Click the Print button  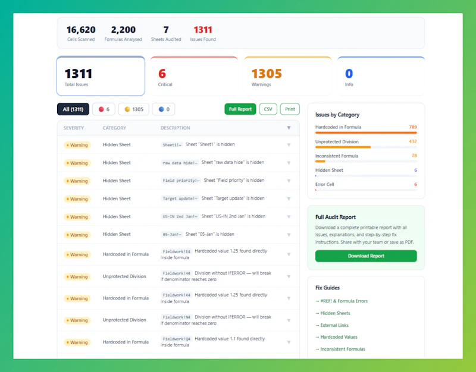[x=290, y=109]
